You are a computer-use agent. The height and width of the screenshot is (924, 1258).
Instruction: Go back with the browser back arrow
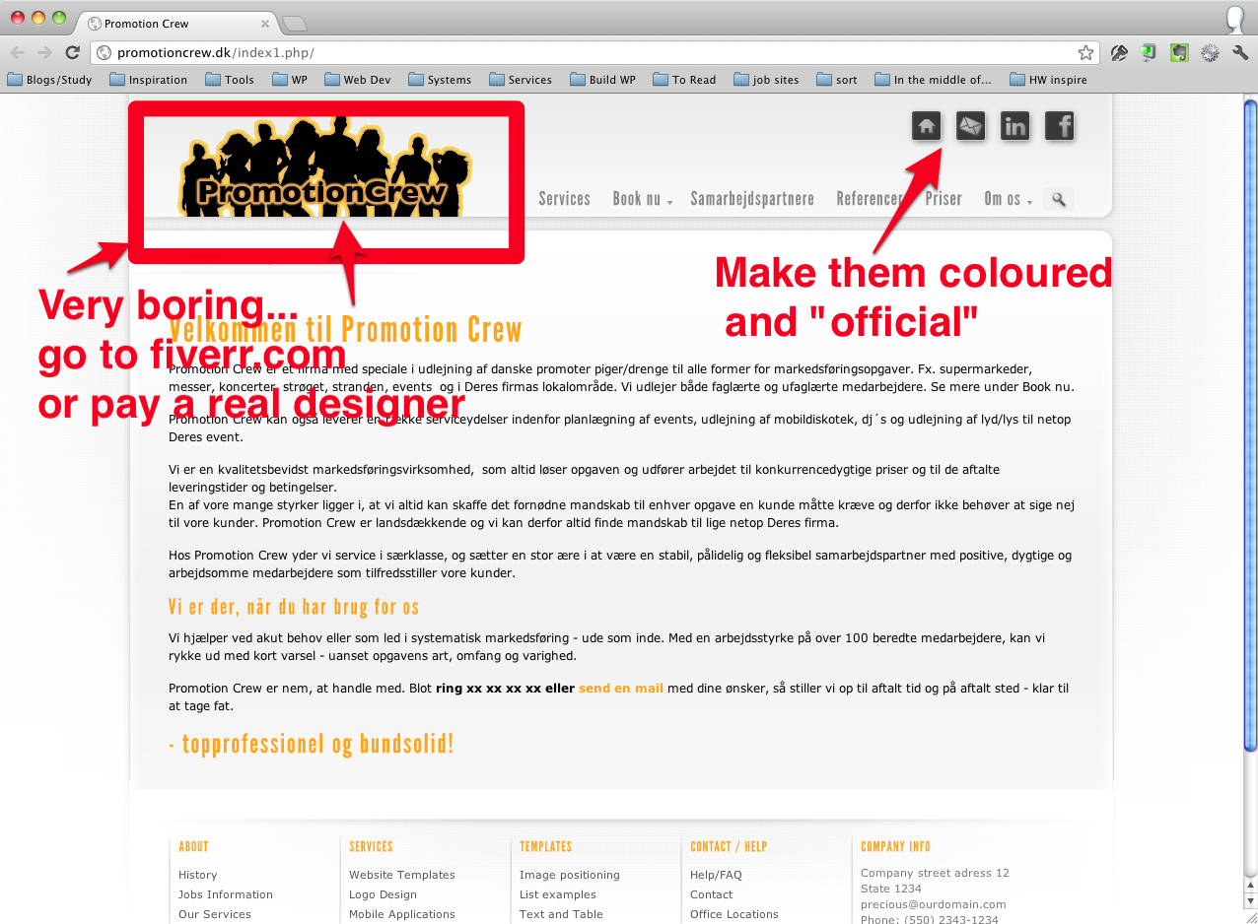(18, 53)
